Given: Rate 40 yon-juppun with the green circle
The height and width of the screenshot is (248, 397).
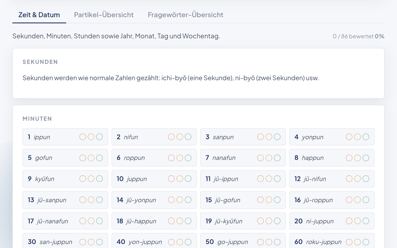Looking at the screenshot, I should click(x=188, y=242).
